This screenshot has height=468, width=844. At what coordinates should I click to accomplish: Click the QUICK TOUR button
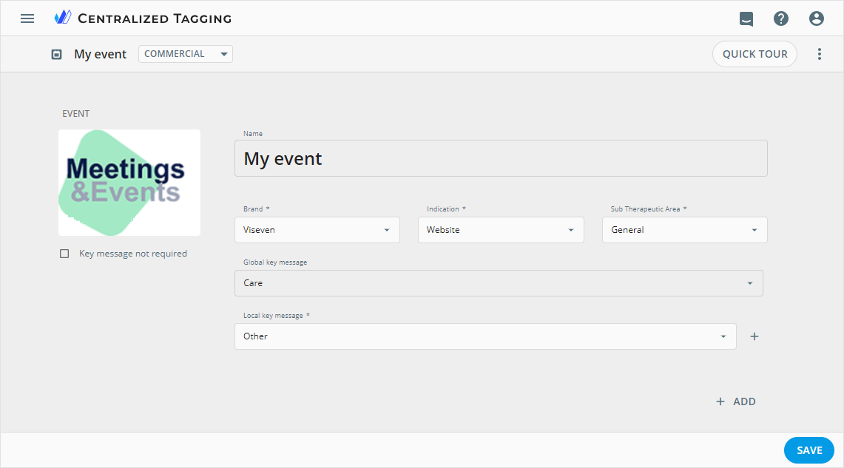click(754, 54)
